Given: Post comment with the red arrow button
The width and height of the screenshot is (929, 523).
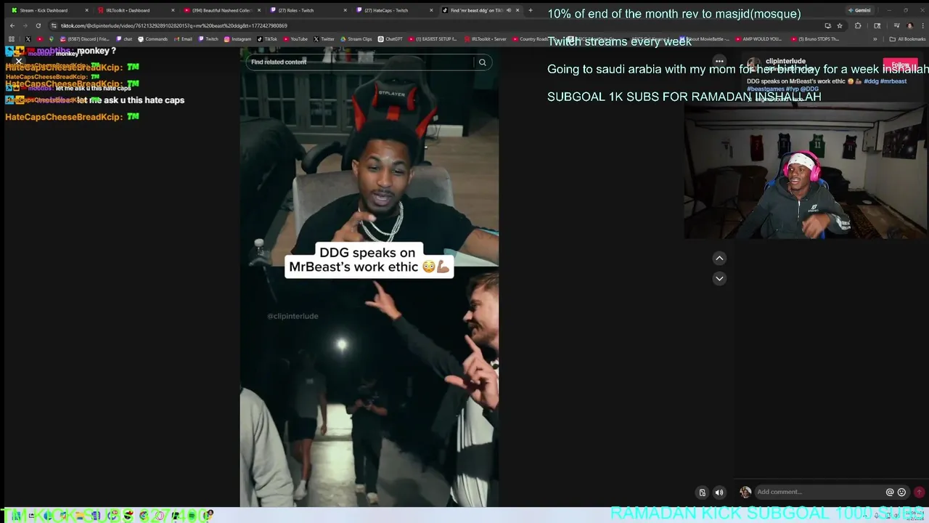Looking at the screenshot, I should [x=919, y=492].
